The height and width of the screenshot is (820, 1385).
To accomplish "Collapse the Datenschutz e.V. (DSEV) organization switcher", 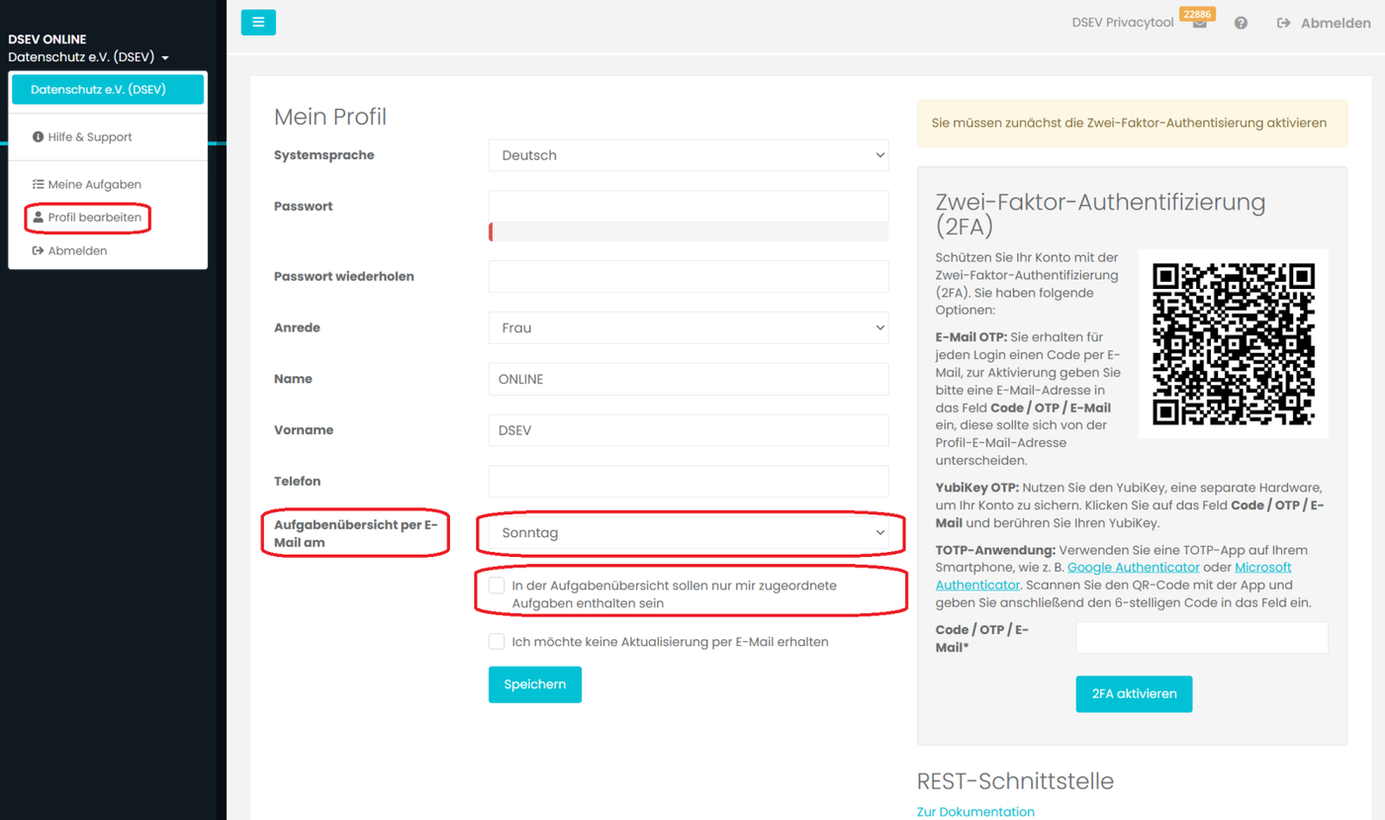I will [88, 57].
